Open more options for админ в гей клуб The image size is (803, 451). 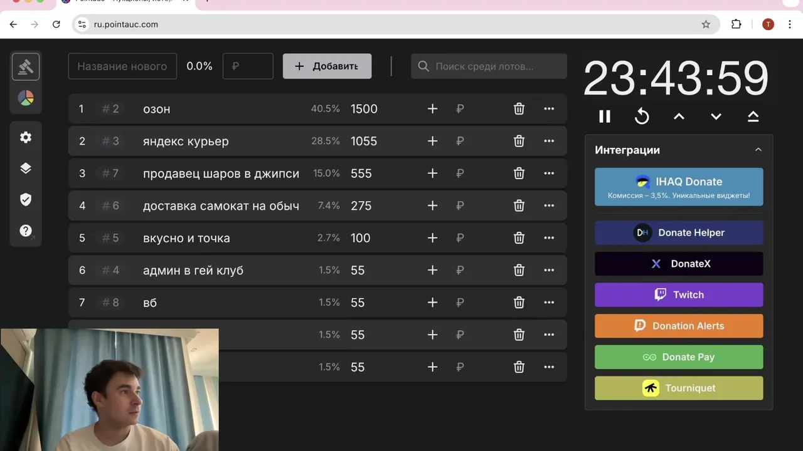pyautogui.click(x=549, y=270)
